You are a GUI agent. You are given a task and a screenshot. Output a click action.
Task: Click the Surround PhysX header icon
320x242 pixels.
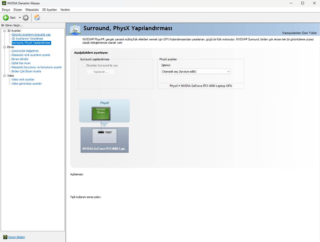[x=75, y=29]
